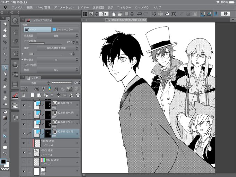This screenshot has width=236, height=177.
Task: Select the Balloon tool
Action: point(5,147)
